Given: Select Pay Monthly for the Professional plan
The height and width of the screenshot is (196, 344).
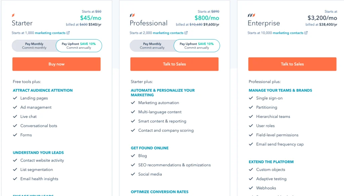Looking at the screenshot, I should click(x=152, y=46).
